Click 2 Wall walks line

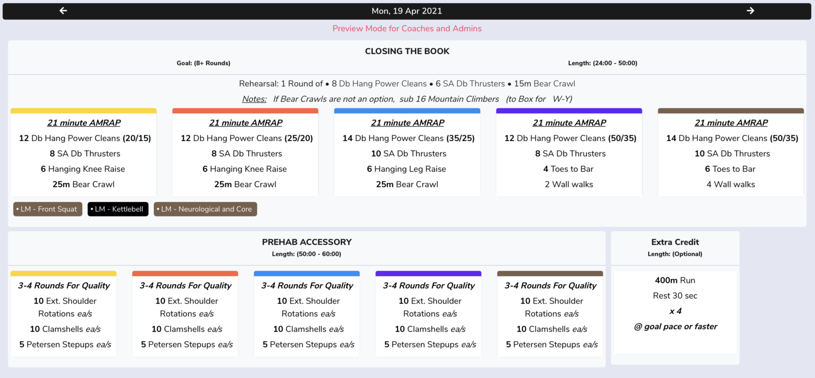[x=569, y=184]
